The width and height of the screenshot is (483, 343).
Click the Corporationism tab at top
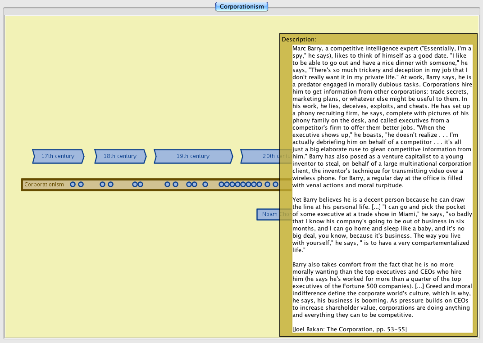pos(241,6)
